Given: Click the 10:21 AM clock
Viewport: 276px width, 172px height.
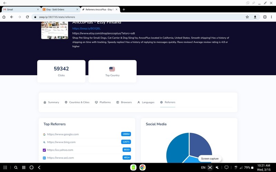Looking at the screenshot, I should 264,165.
